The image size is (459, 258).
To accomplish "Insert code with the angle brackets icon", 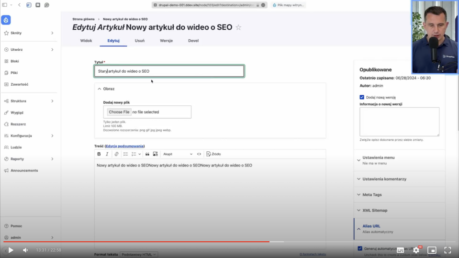I will (x=199, y=154).
